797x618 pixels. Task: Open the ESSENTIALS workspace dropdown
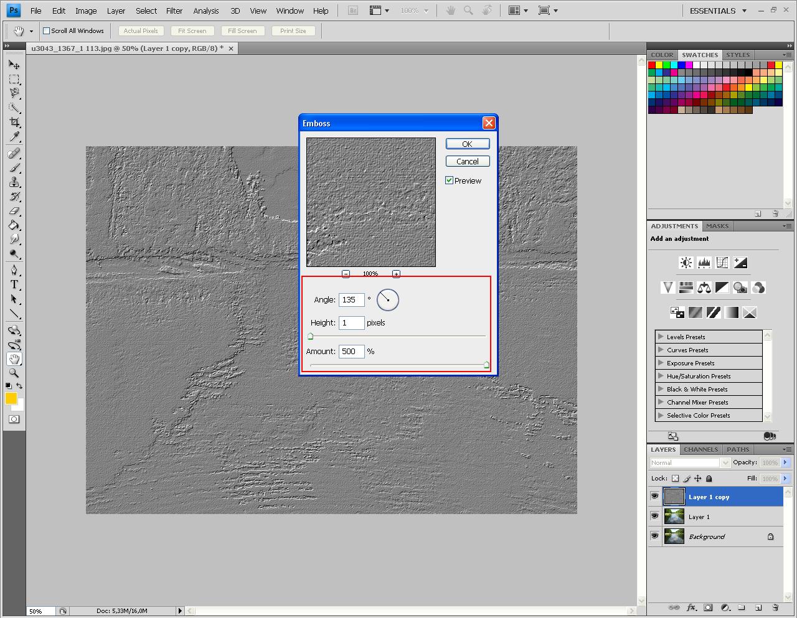[x=718, y=11]
